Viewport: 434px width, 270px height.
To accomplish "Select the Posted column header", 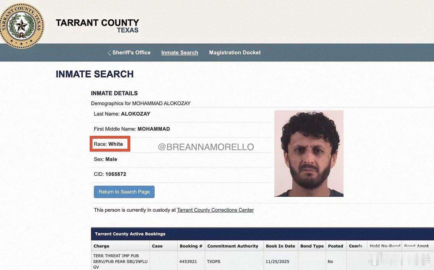I will pyautogui.click(x=336, y=246).
